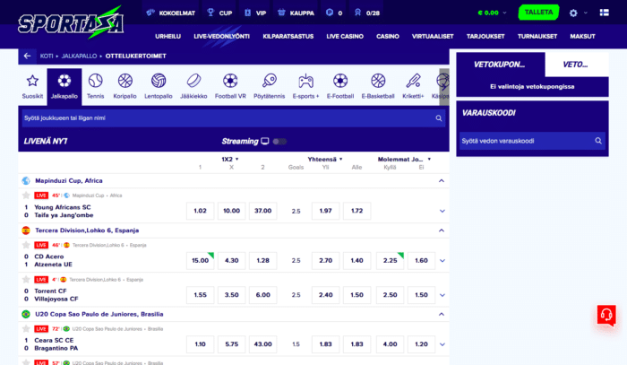The height and width of the screenshot is (365, 627).
Task: Open the Suosikit favorites star category
Action: (x=32, y=81)
